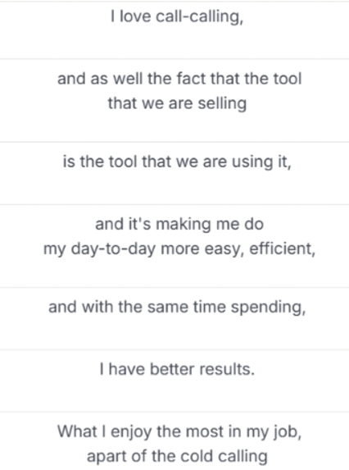Place cursor on the word "using" in third segment
This screenshot has width=349, height=470.
[x=252, y=162]
